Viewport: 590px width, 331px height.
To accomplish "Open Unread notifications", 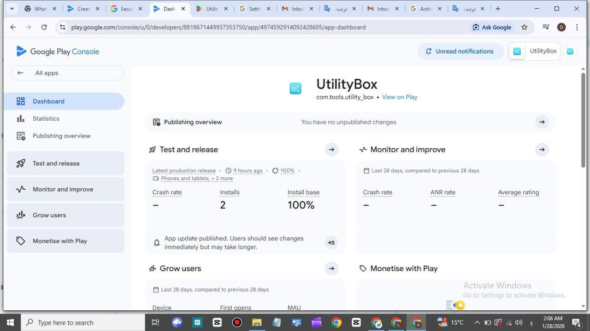I will (460, 51).
